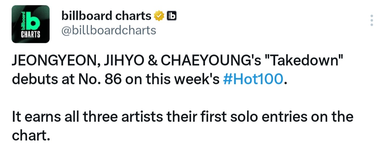
Task: Click the final word 'chart.' of tweet
Action: (x=31, y=135)
